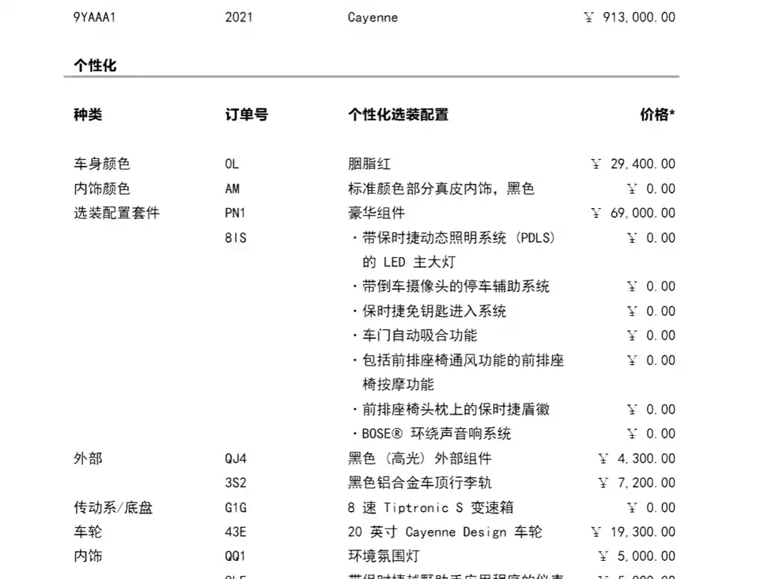Click the ¥69,000.00 package price
This screenshot has height=579, width=772.
(x=633, y=213)
